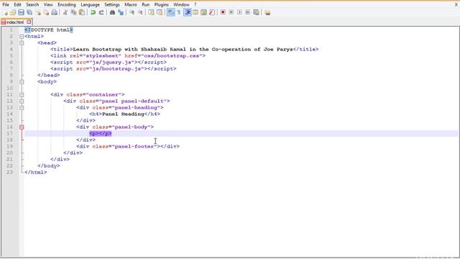This screenshot has width=460, height=259.
Task: Click Run Macro Multiple Times icon
Action: coord(248,12)
